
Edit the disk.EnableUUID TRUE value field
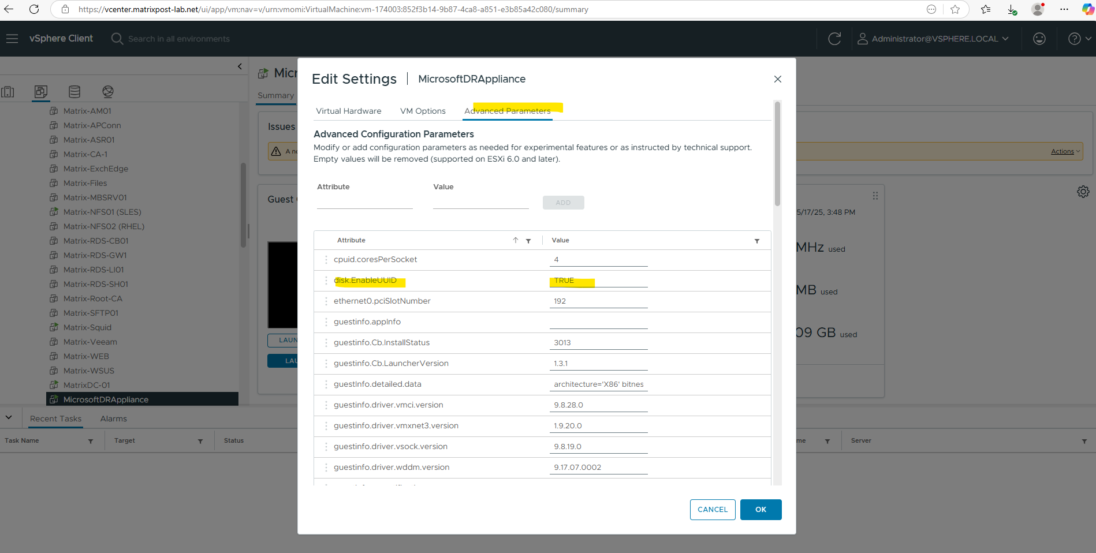599,281
